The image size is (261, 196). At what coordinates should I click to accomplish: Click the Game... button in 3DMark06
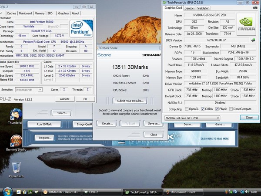pyautogui.click(x=220, y=125)
